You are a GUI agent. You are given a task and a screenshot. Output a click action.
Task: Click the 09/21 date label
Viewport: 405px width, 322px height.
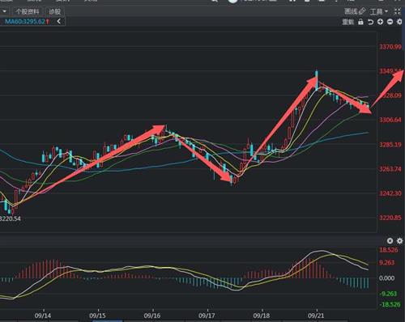(x=316, y=316)
